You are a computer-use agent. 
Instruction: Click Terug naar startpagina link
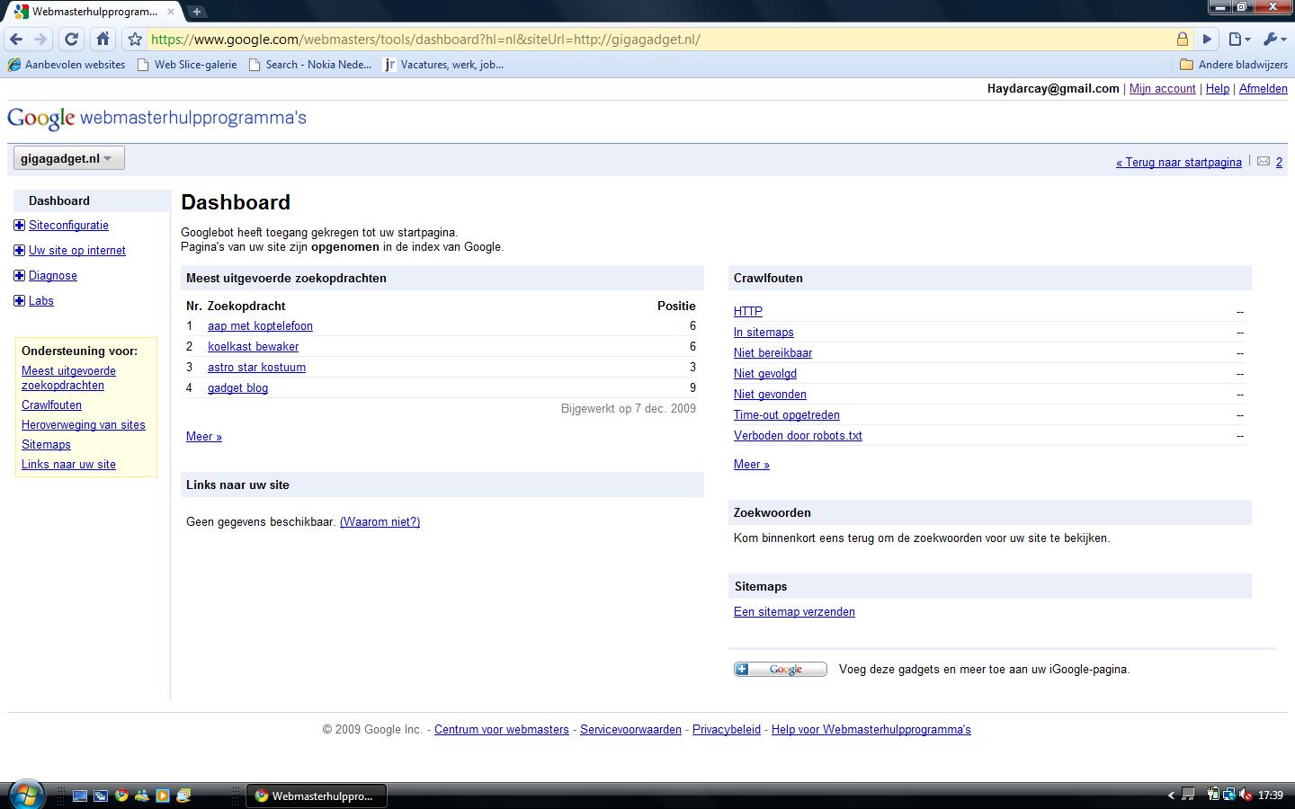(1179, 163)
